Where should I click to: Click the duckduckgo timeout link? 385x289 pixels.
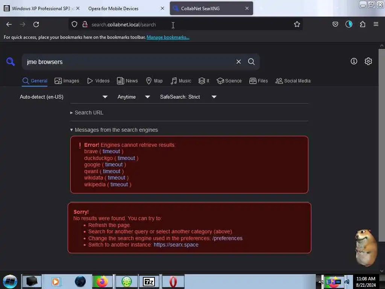[126, 158]
